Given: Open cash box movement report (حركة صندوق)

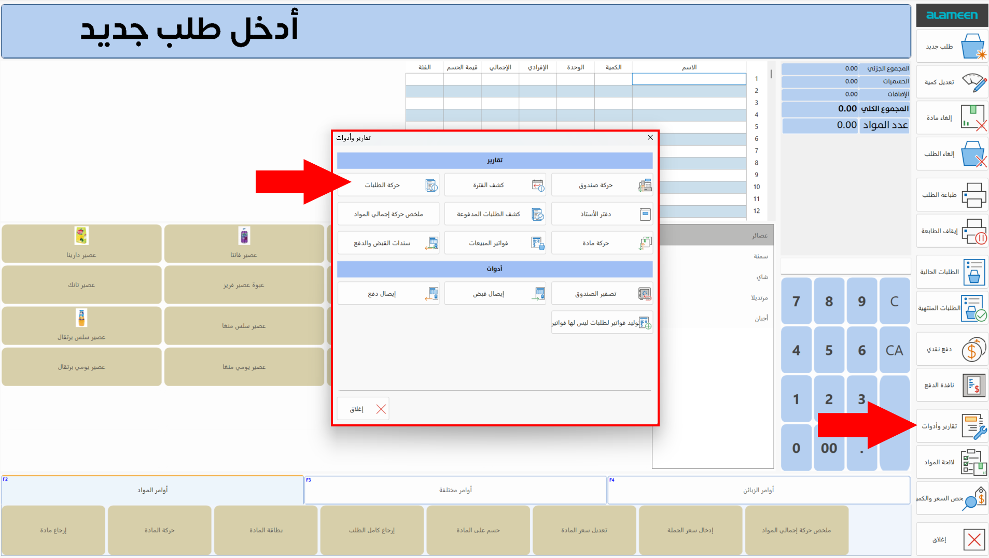Looking at the screenshot, I should [602, 185].
